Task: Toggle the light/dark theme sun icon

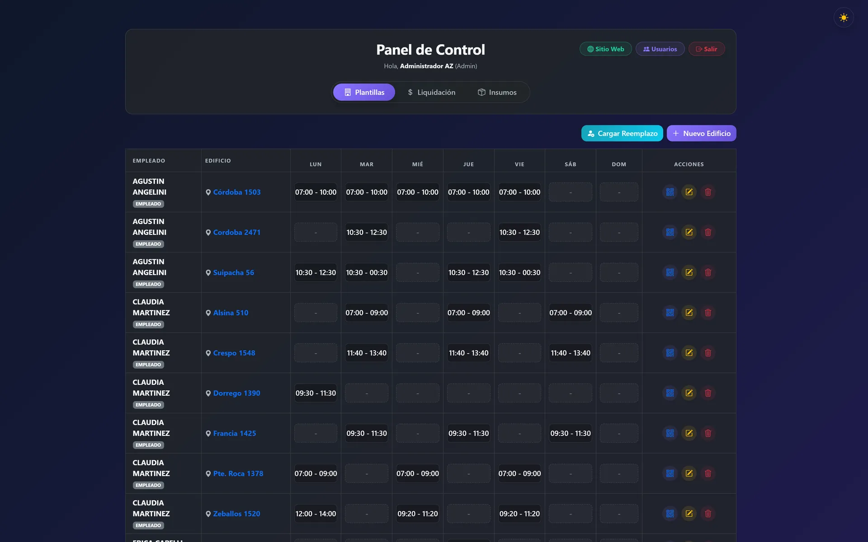Action: tap(844, 18)
